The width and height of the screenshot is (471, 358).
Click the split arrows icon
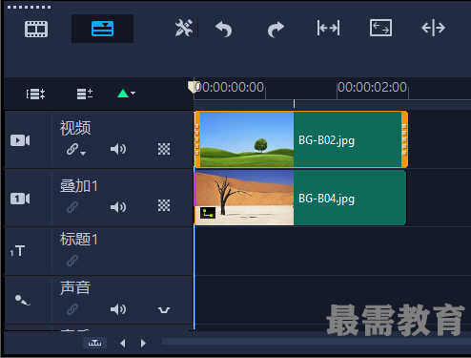[433, 28]
